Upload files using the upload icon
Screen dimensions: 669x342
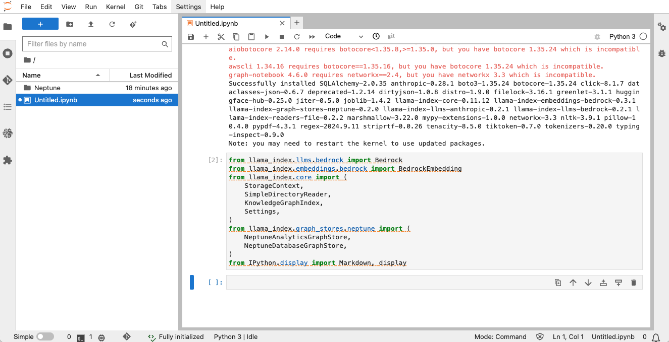90,24
